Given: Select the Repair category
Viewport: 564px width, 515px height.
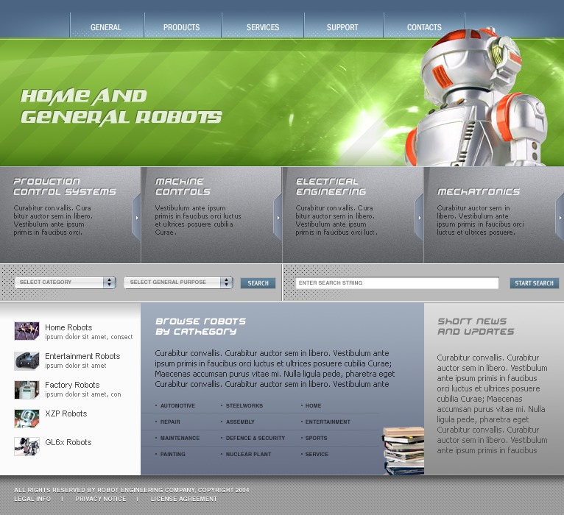Looking at the screenshot, I should coord(170,422).
